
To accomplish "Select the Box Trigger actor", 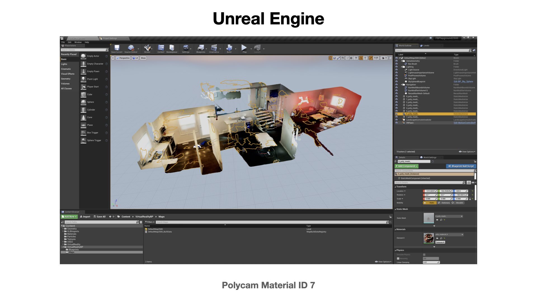I will (94, 133).
